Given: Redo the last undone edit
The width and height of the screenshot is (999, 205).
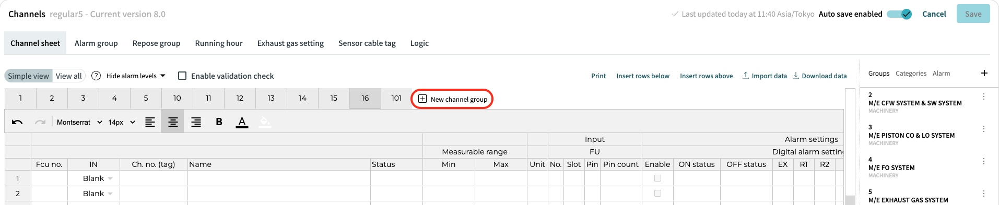Looking at the screenshot, I should 40,122.
